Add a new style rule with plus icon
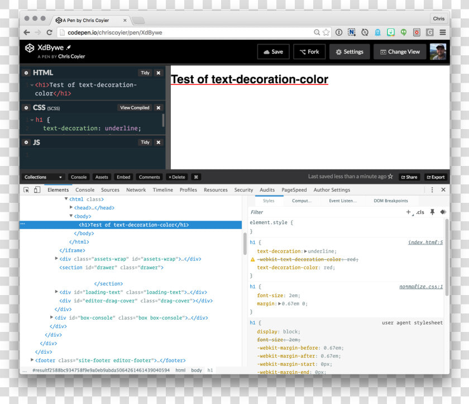This screenshot has width=469, height=404. pos(409,212)
